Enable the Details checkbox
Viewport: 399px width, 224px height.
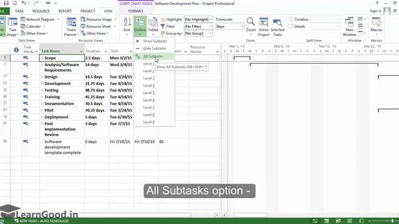pyautogui.click(x=291, y=26)
